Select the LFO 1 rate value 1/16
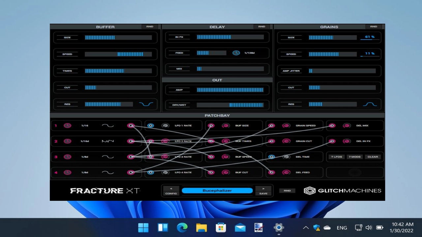The width and height of the screenshot is (422, 237). pyautogui.click(x=85, y=125)
